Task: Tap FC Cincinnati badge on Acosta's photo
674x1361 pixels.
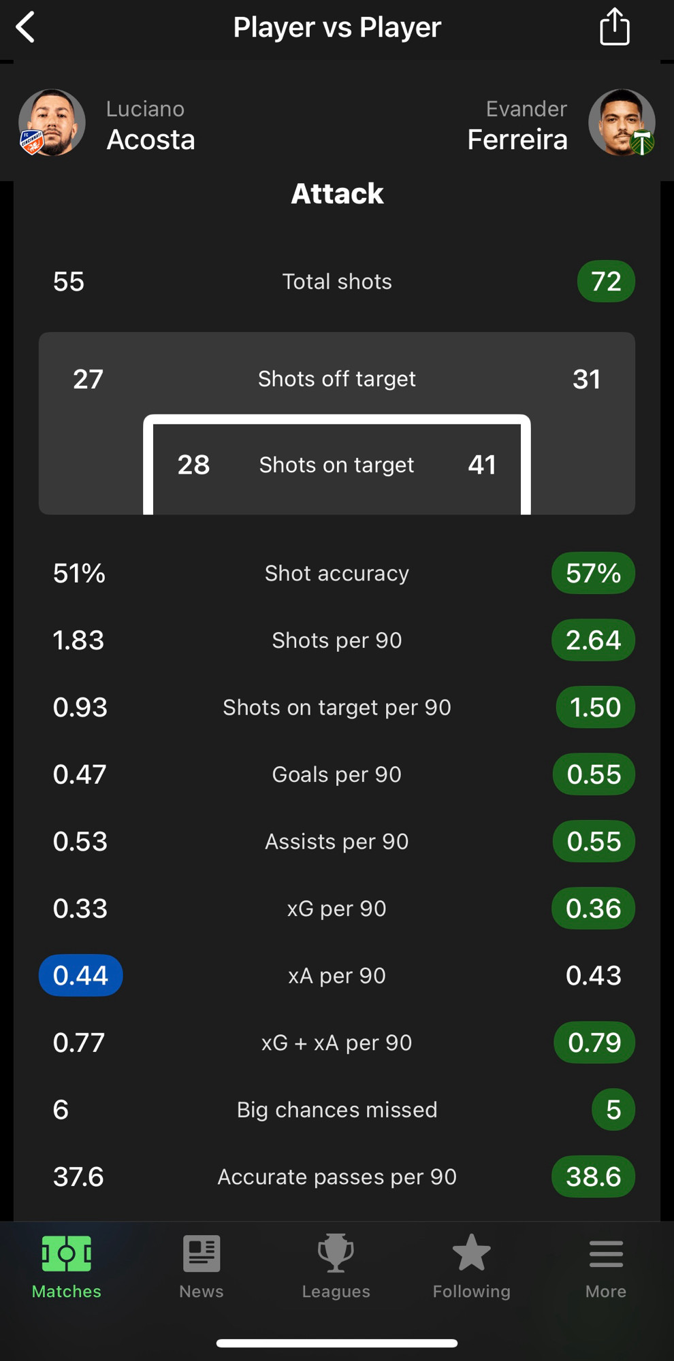Action: point(31,142)
